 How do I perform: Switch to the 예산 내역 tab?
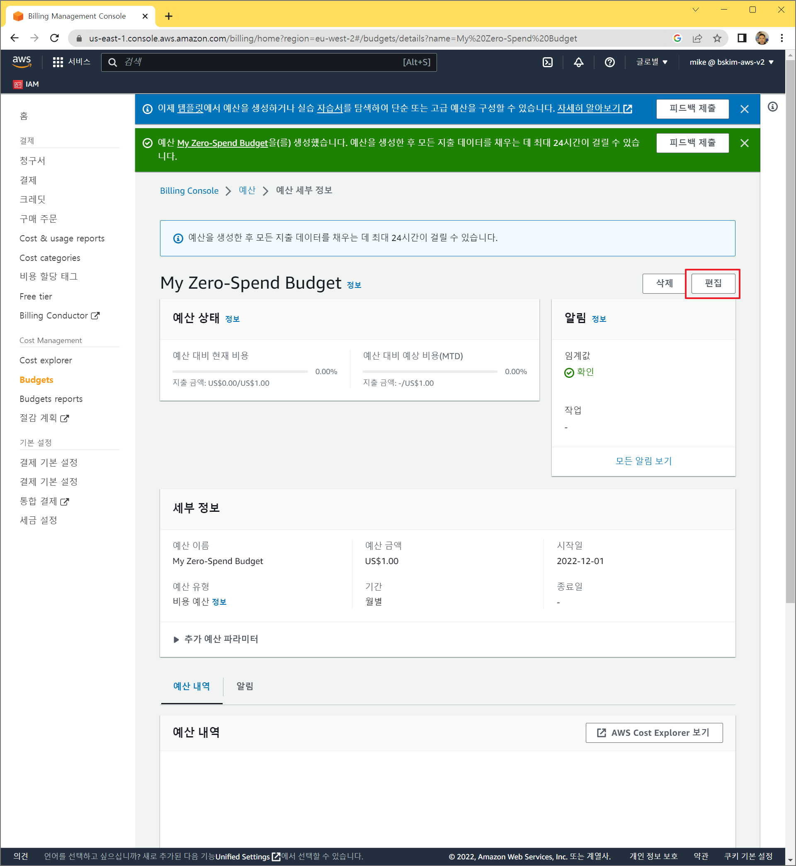tap(191, 686)
